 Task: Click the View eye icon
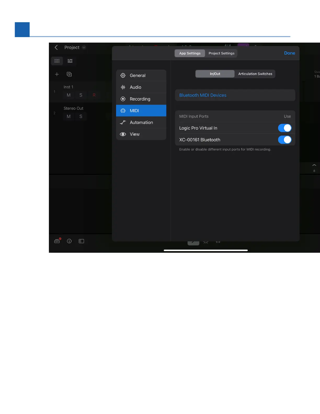[123, 134]
